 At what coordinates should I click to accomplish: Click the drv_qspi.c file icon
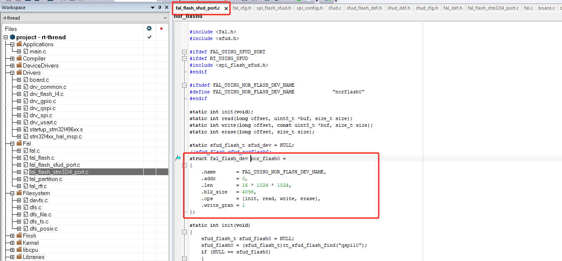26,108
